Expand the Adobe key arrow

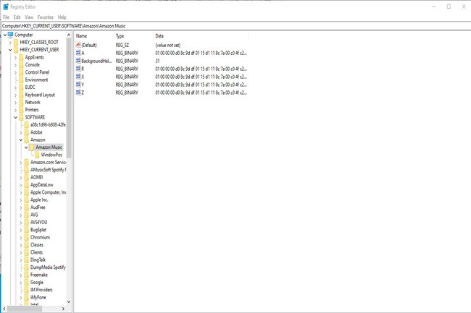click(x=21, y=132)
